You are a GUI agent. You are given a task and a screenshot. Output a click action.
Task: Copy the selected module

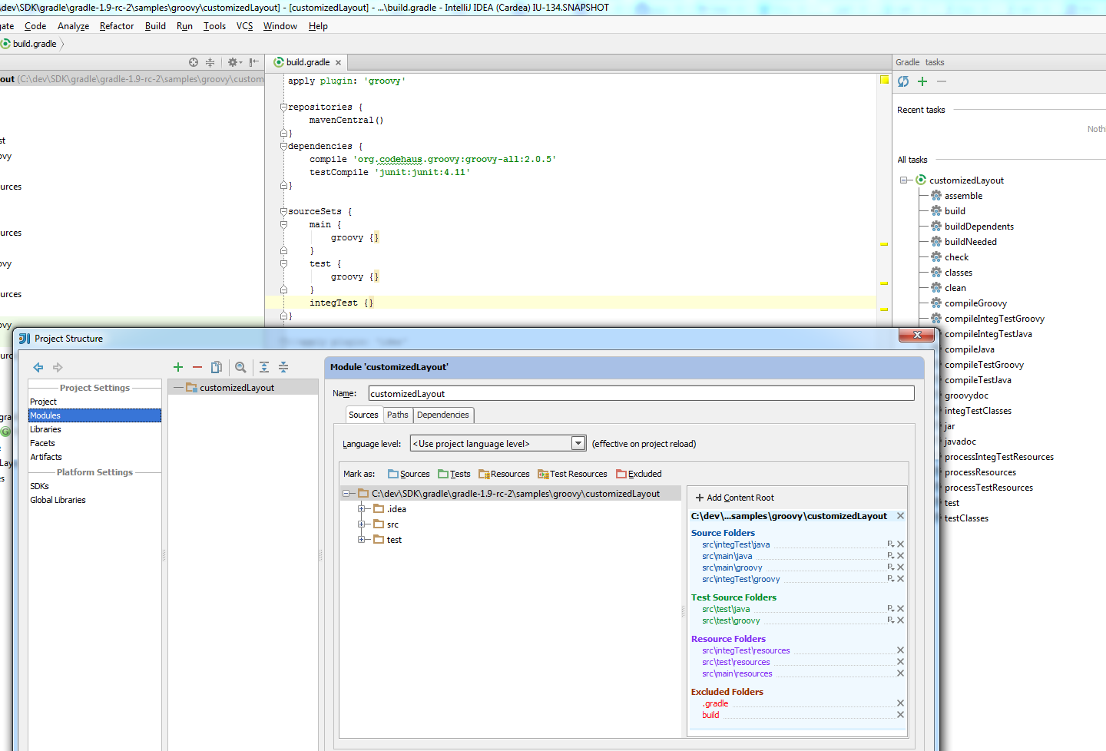pyautogui.click(x=217, y=367)
